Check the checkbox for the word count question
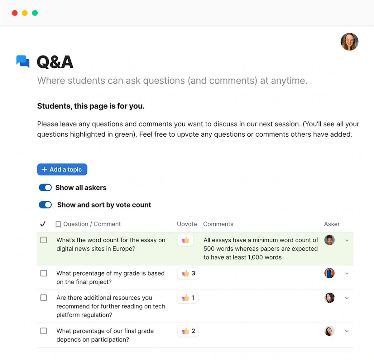 coord(44,240)
